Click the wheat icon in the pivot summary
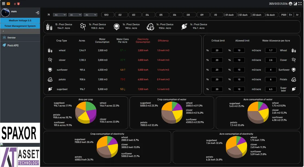The image size is (304, 167). click(x=49, y=27)
